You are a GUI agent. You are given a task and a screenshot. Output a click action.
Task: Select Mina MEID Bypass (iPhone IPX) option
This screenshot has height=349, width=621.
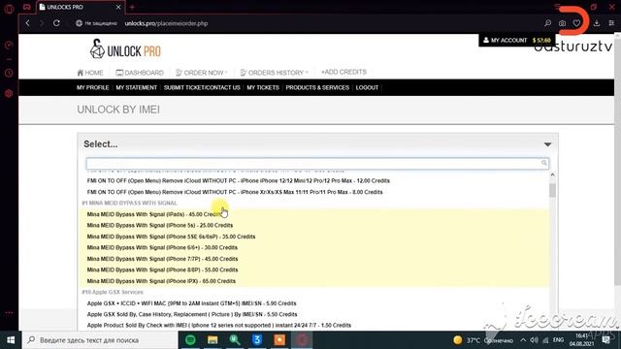[x=161, y=281]
